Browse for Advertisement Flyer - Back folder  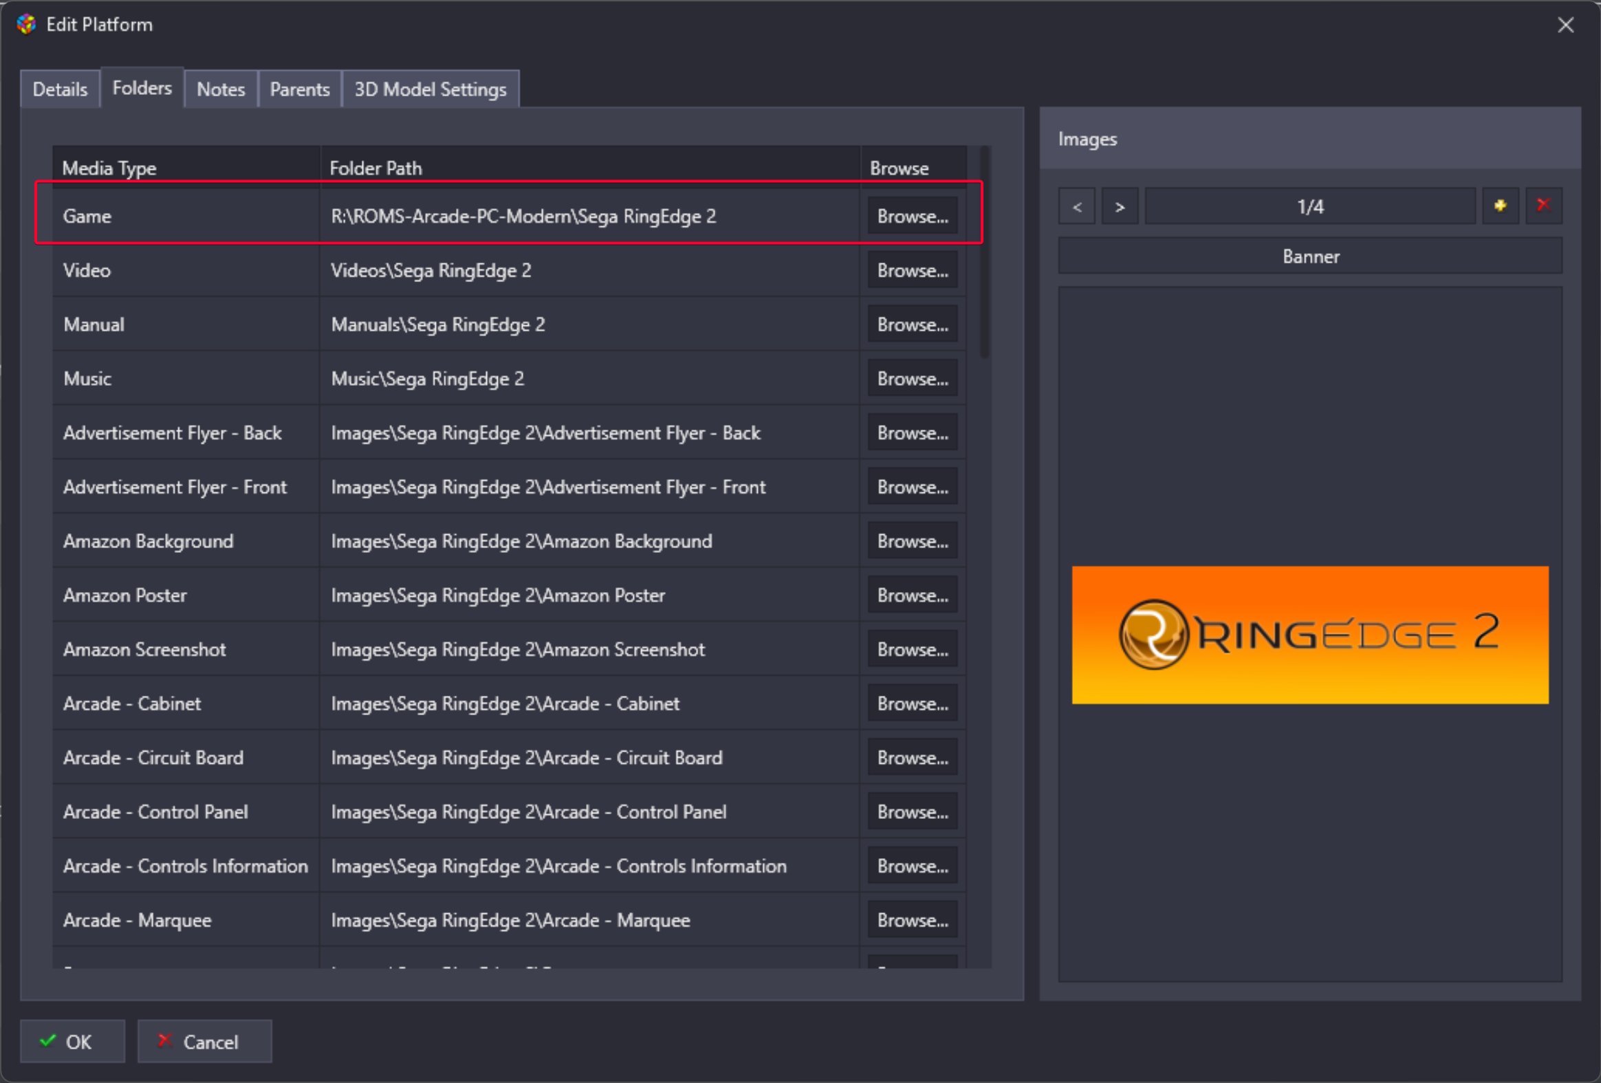pyautogui.click(x=912, y=433)
